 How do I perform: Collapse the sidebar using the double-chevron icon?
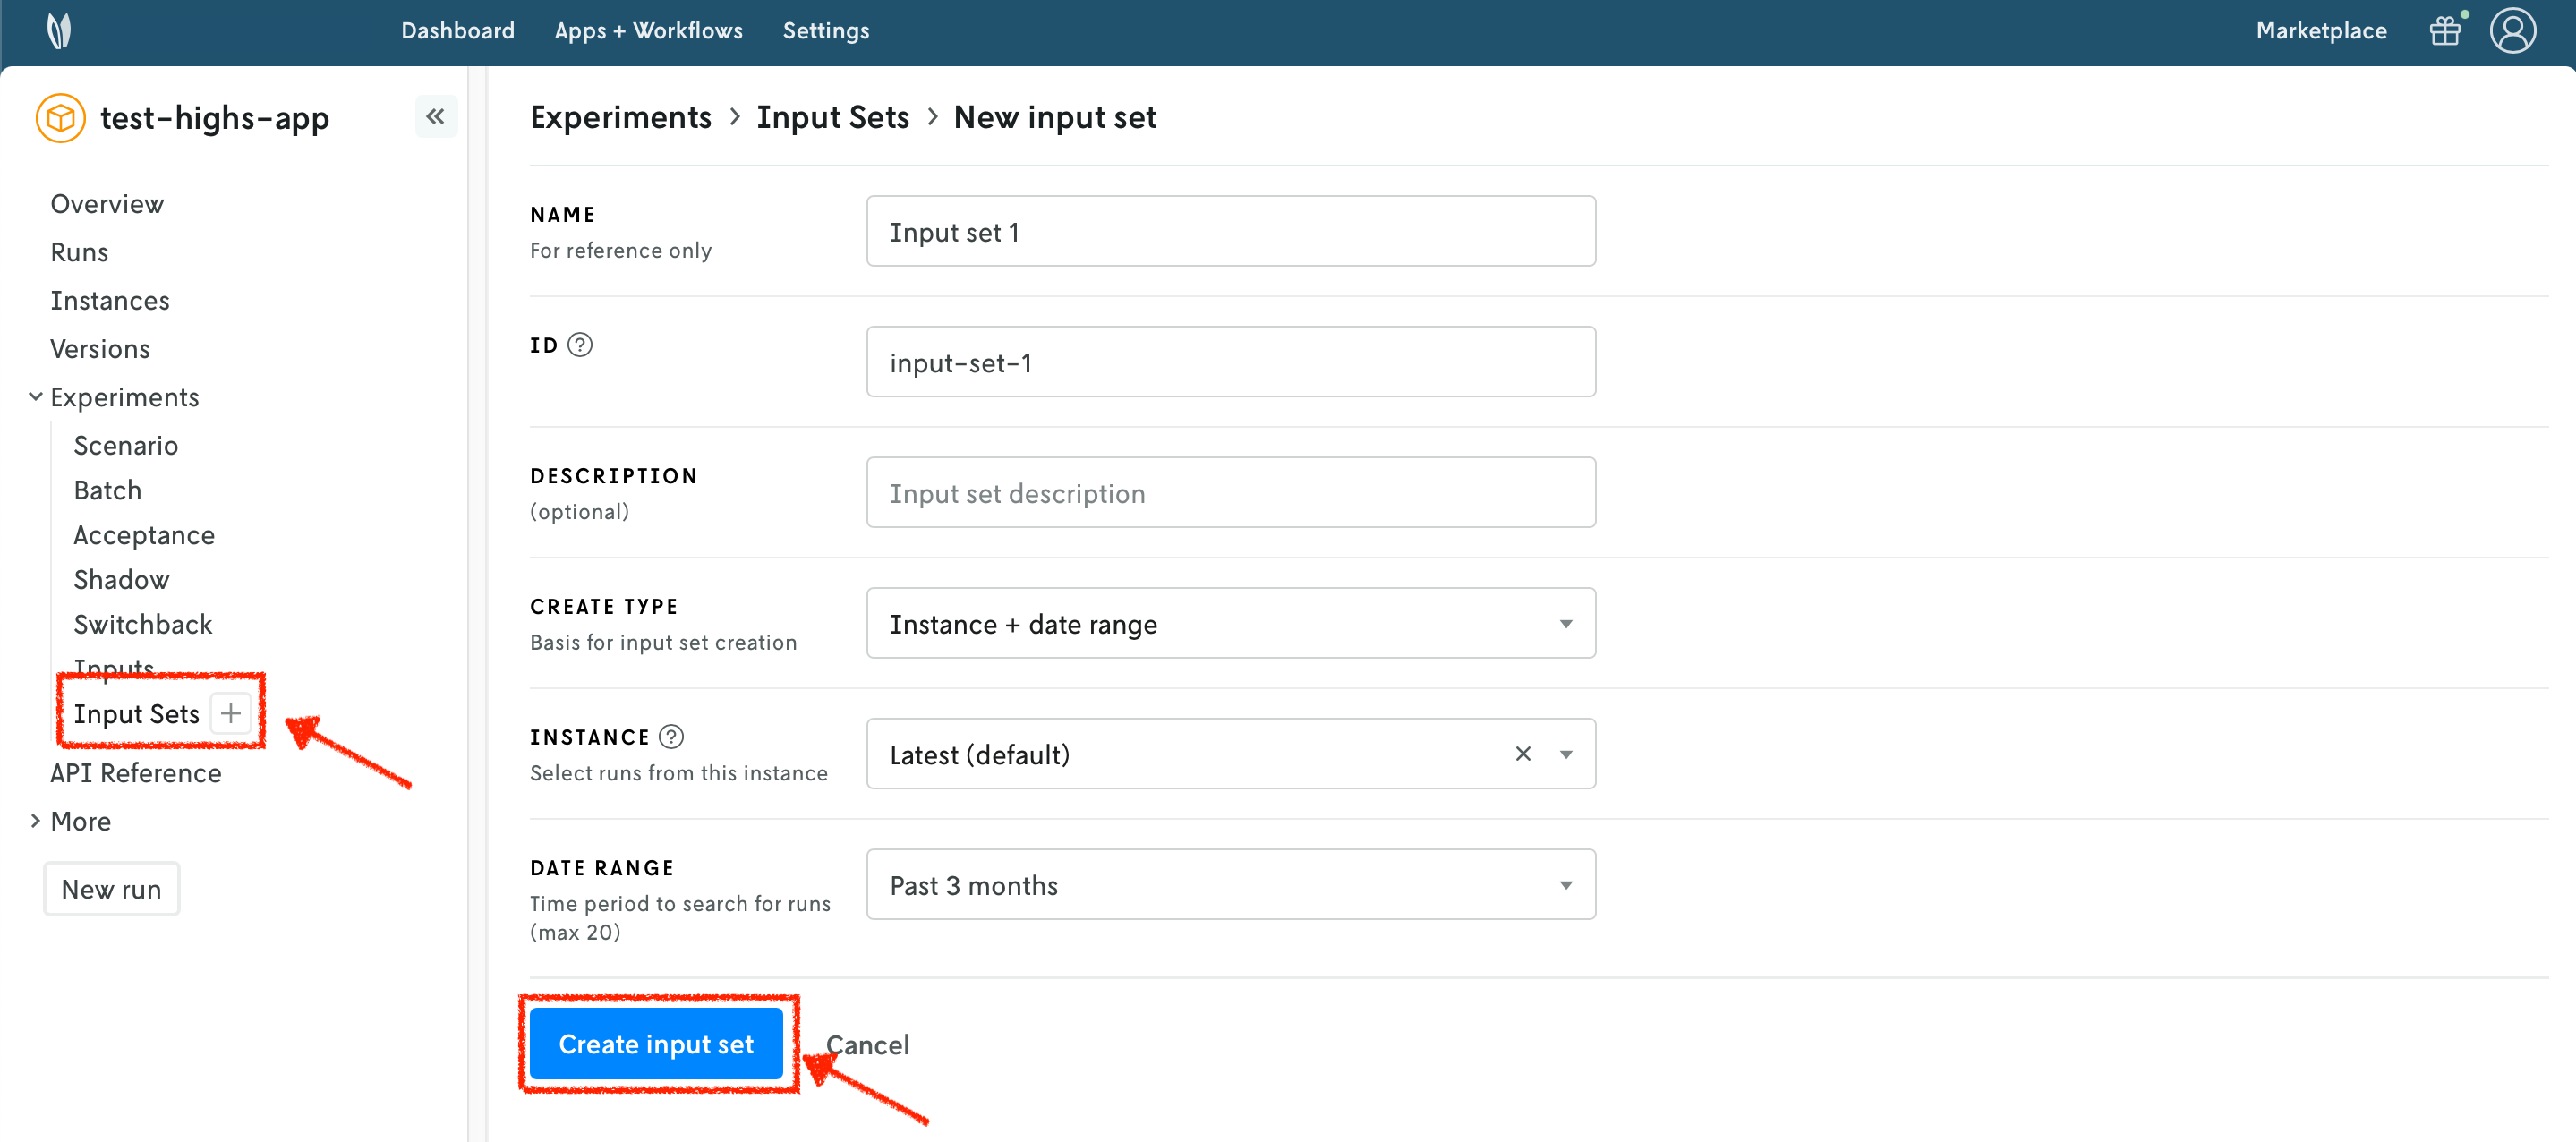[x=436, y=116]
